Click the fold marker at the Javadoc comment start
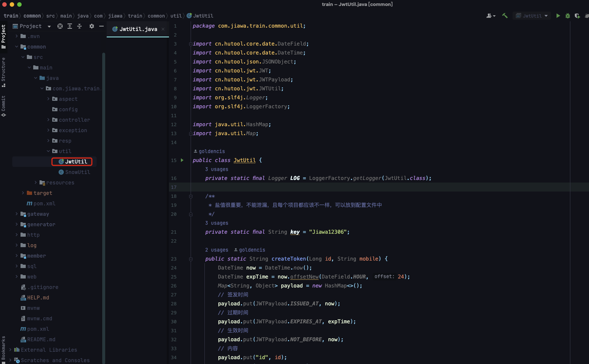 (191, 196)
